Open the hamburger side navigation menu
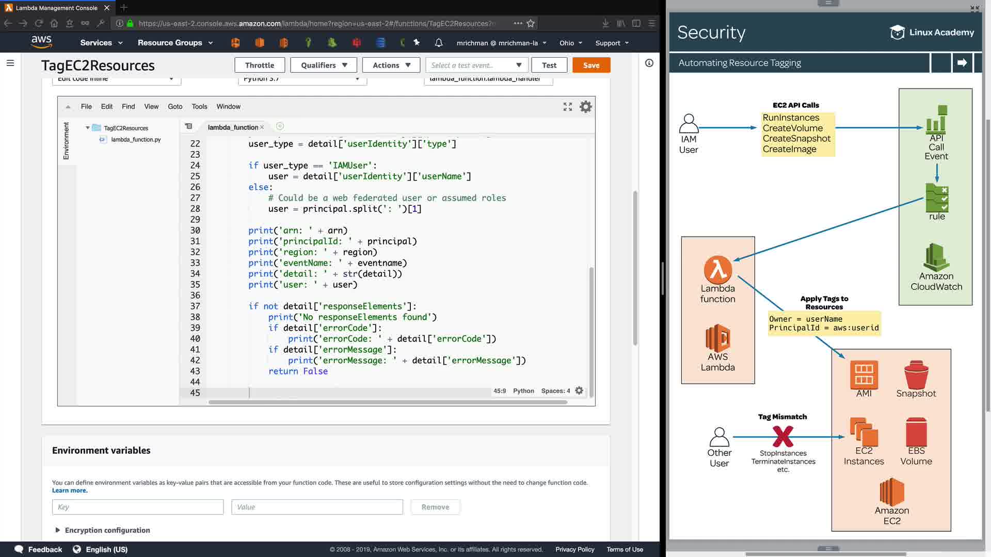Image resolution: width=991 pixels, height=557 pixels. tap(10, 63)
